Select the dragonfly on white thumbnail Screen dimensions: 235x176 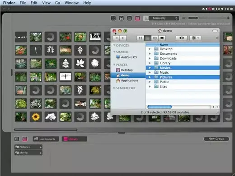pos(66,77)
